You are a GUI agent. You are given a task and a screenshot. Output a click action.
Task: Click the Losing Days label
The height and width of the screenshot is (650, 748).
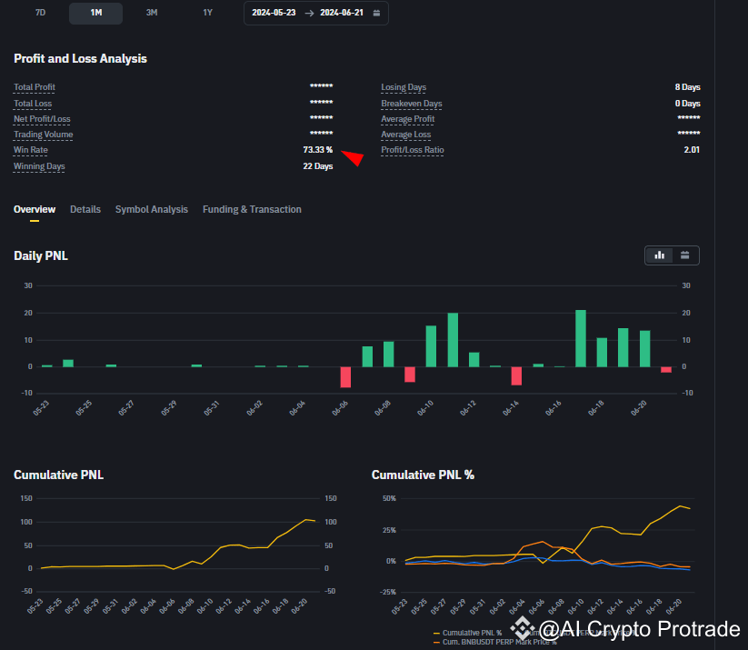tap(404, 87)
